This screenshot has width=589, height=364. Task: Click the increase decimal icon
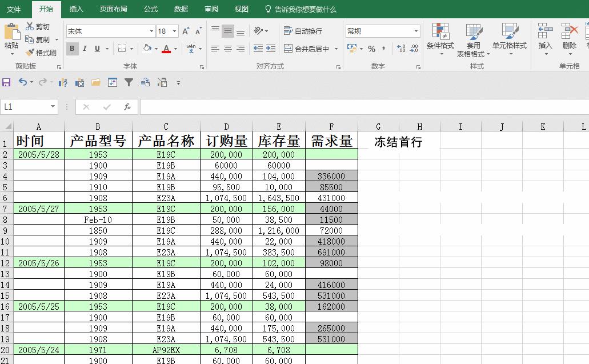pos(401,49)
